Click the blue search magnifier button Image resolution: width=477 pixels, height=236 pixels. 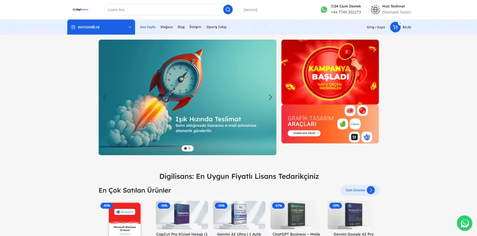[x=228, y=10]
